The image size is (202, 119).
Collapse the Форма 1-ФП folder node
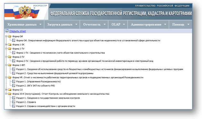pos(6,65)
